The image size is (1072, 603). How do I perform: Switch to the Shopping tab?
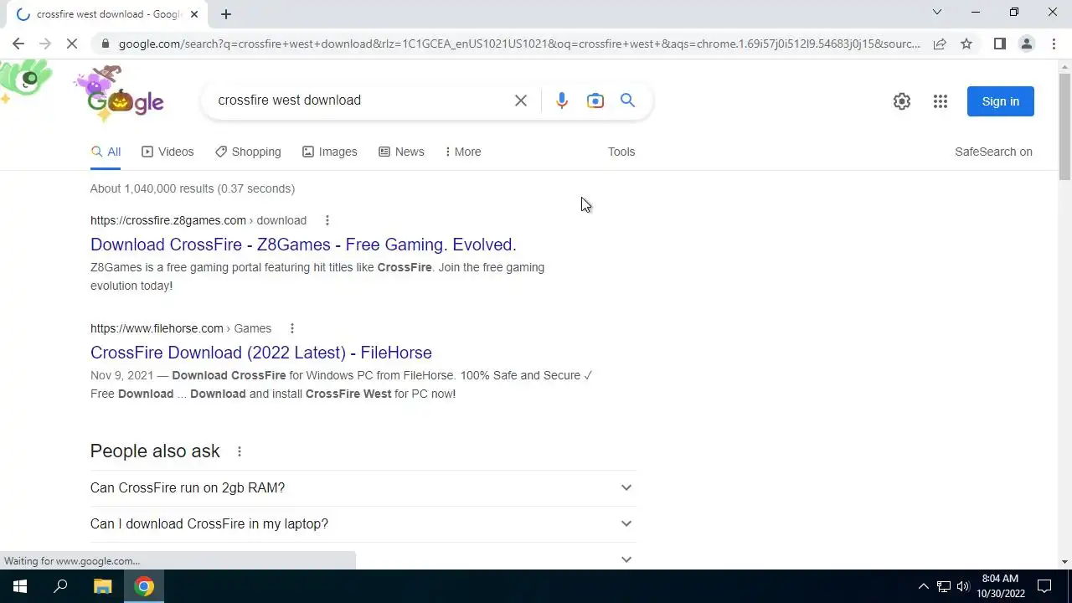click(248, 152)
